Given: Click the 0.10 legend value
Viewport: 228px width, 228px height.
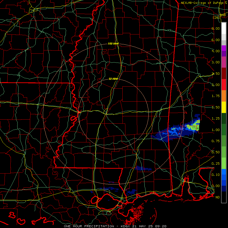Looking at the screenshot, I should pos(216,175).
